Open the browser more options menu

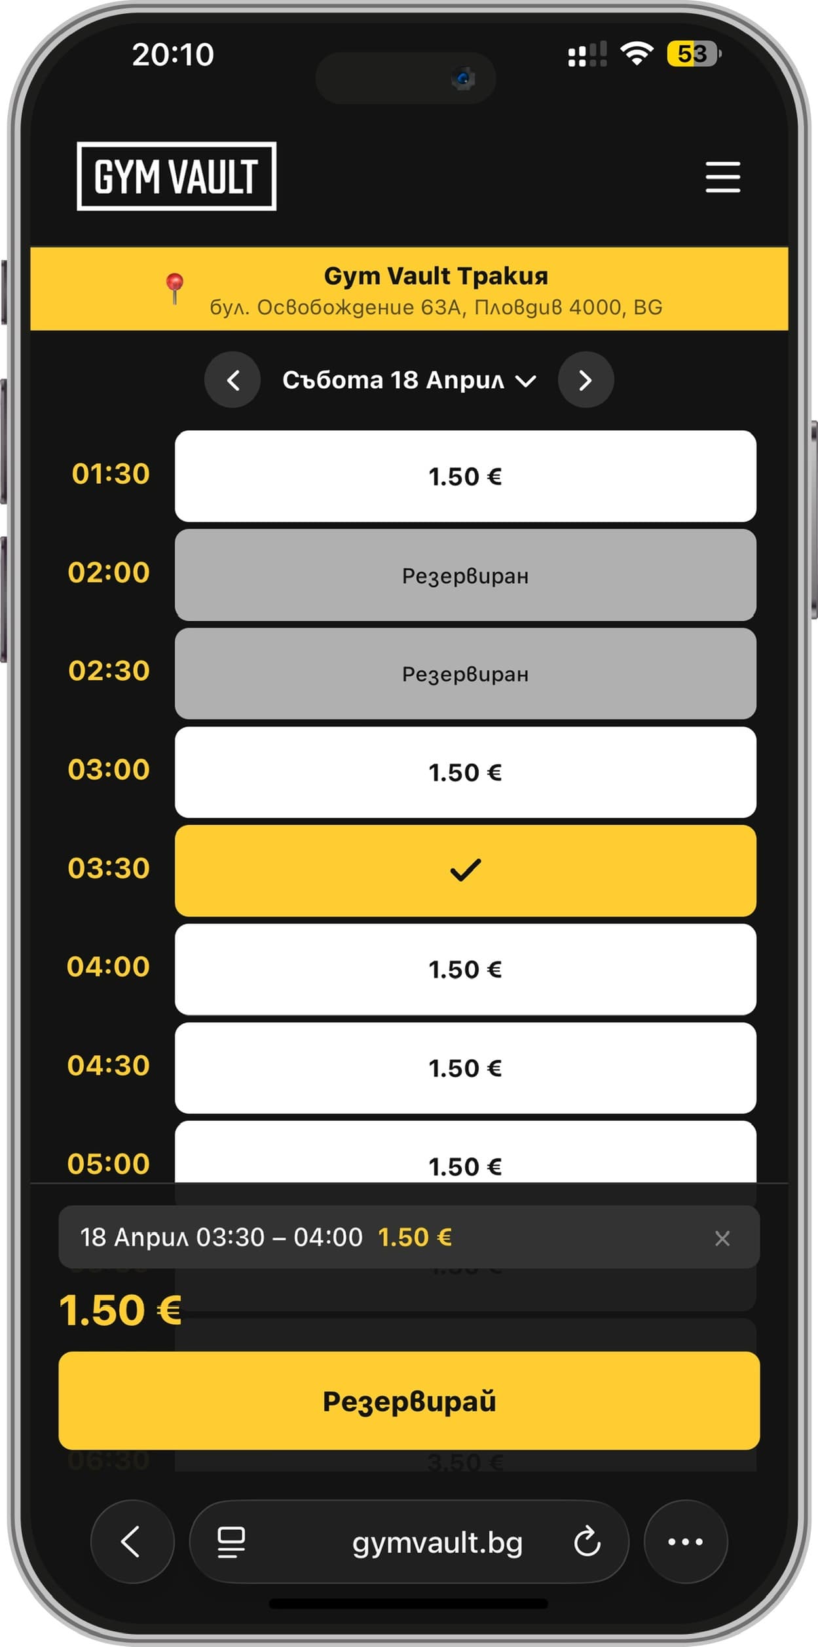685,1542
